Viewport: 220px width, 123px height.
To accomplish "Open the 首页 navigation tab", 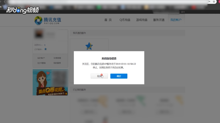I will [108, 20].
